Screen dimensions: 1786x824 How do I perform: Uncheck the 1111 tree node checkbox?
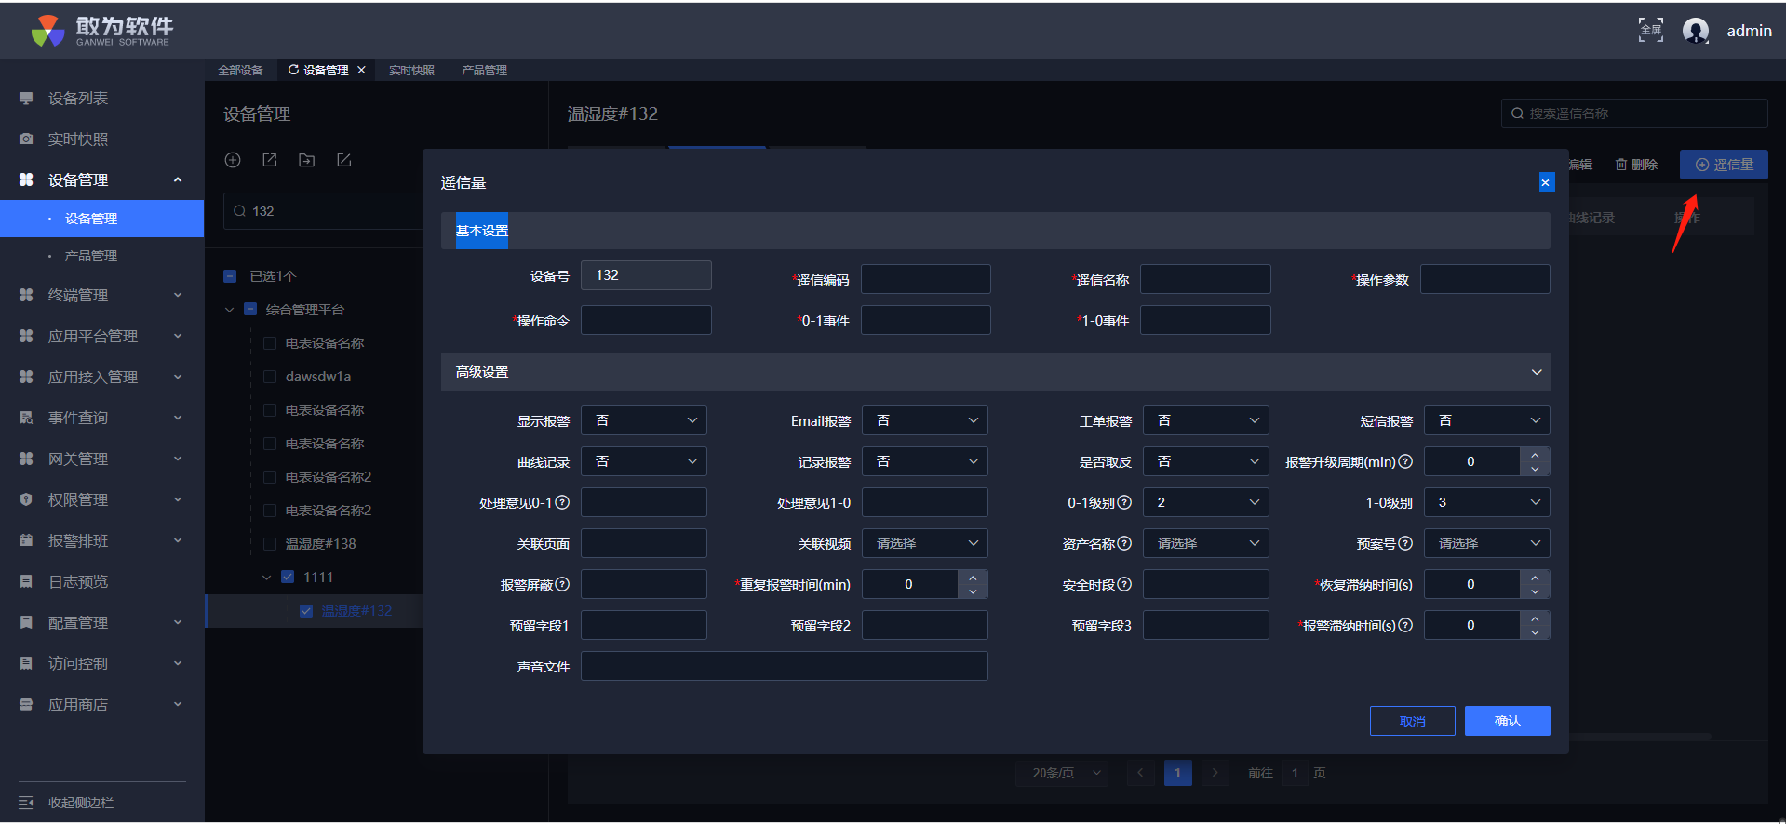coord(288,578)
